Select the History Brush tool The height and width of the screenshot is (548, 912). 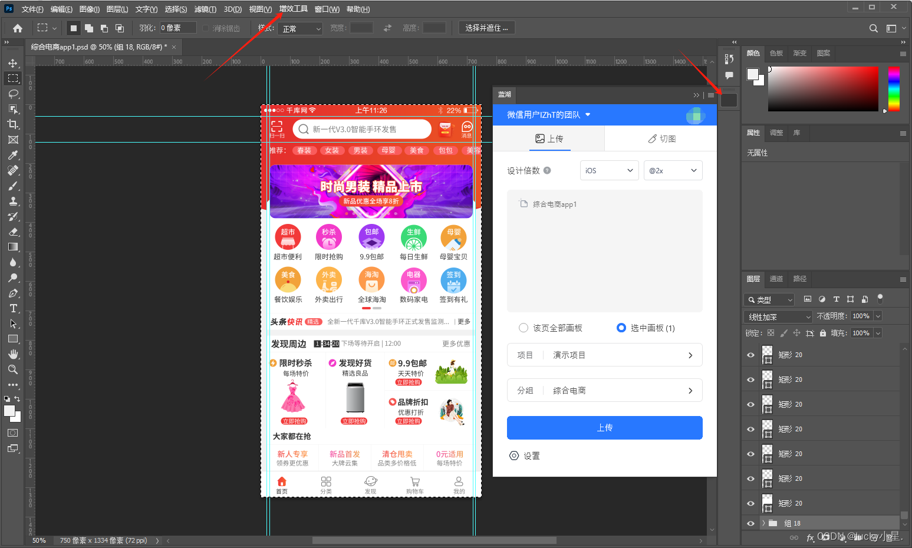(13, 216)
